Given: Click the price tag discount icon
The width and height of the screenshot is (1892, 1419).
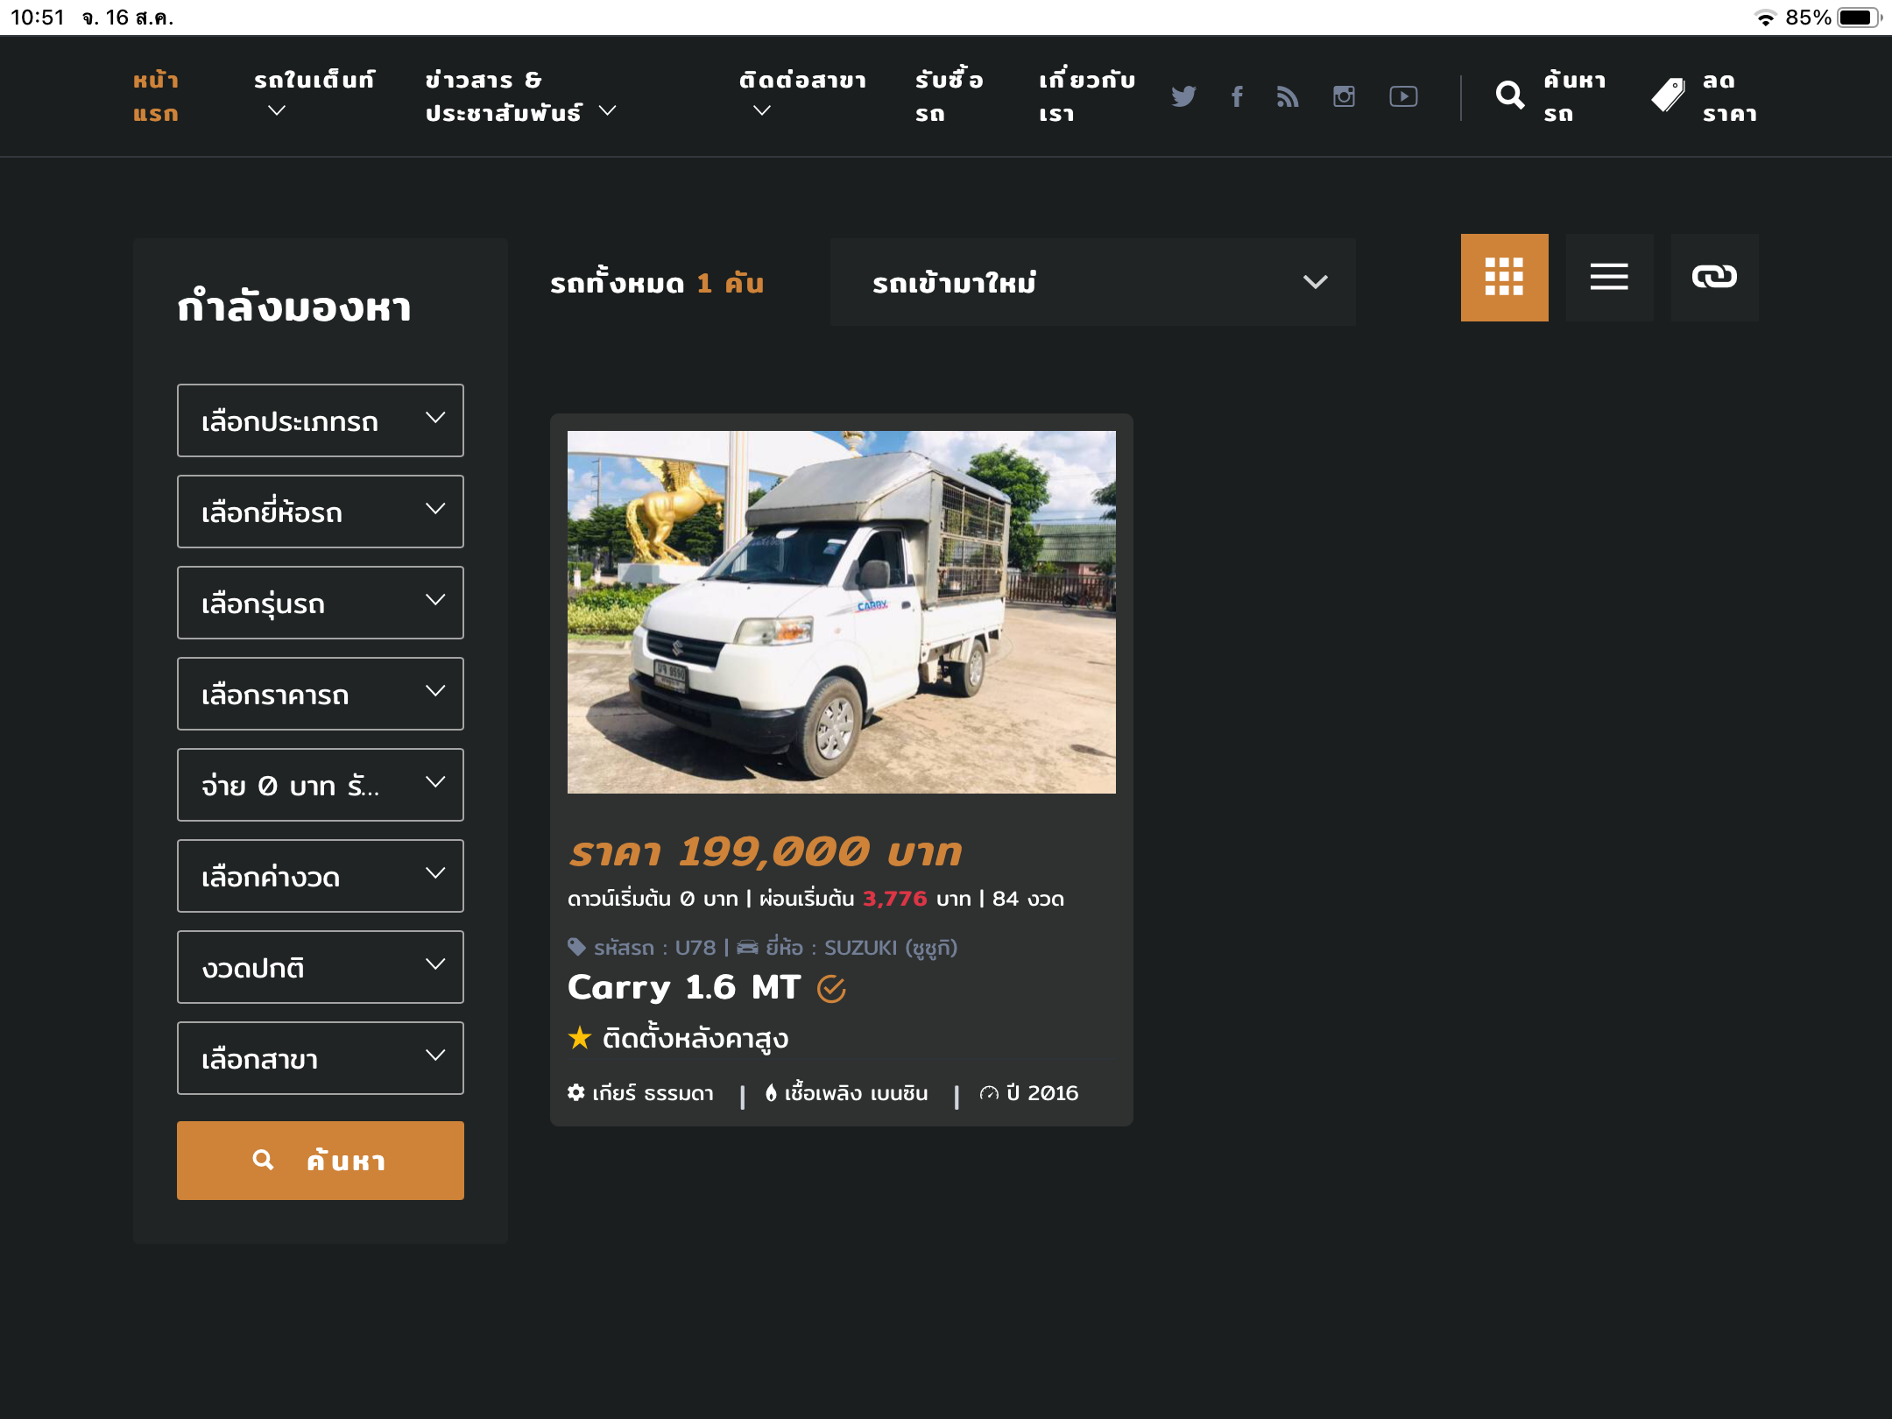Looking at the screenshot, I should coord(1669,95).
